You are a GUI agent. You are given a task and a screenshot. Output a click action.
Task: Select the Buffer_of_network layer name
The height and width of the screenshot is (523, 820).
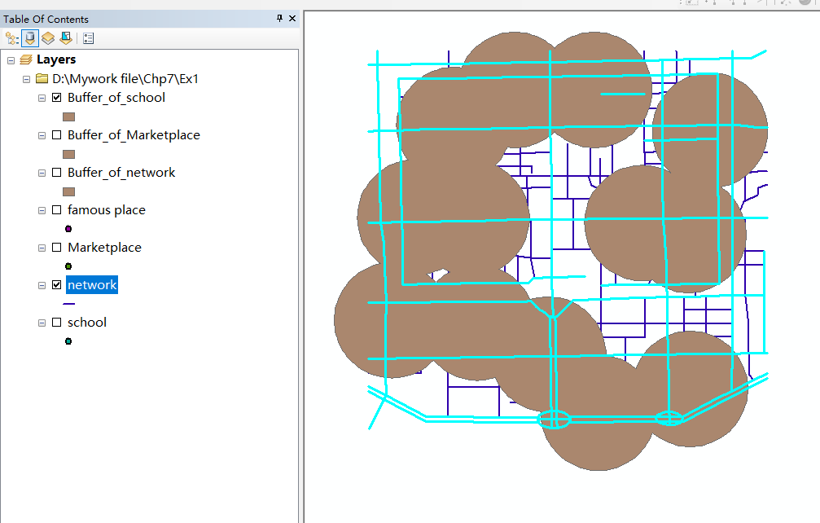[x=121, y=173]
